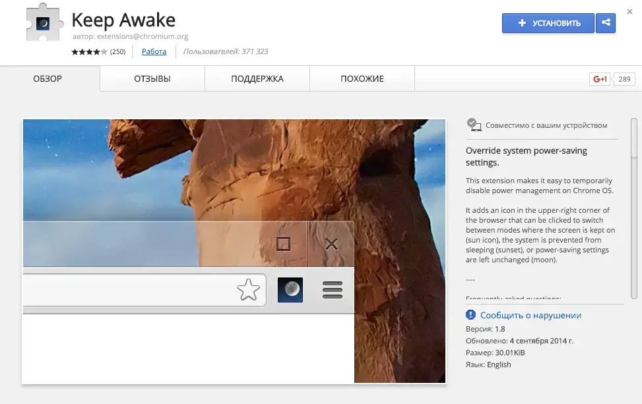
Task: Click the 289 plus-one count bubble
Action: point(624,79)
